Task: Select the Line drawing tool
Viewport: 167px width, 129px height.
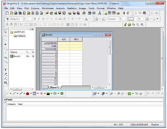Action: 5,78
